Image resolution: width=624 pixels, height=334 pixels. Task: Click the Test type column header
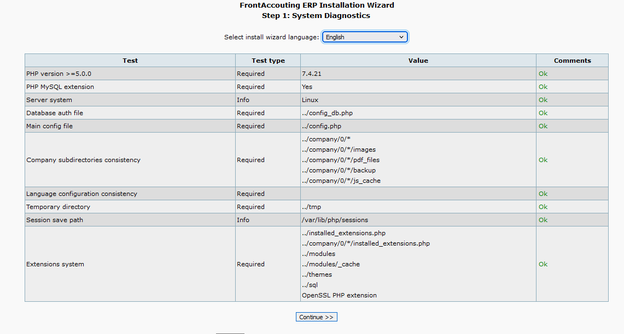[268, 61]
